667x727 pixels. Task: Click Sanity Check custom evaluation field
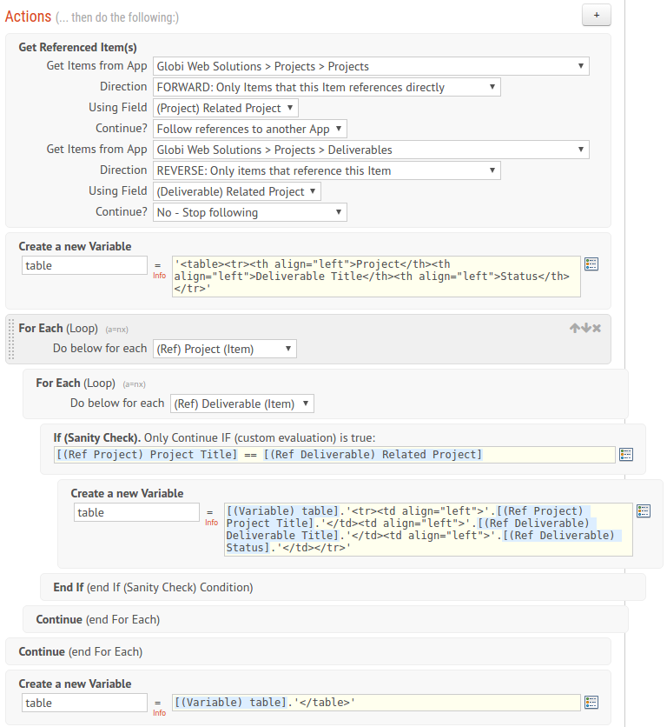[x=334, y=454]
